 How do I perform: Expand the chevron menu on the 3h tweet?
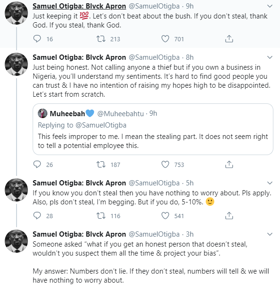point(270,234)
